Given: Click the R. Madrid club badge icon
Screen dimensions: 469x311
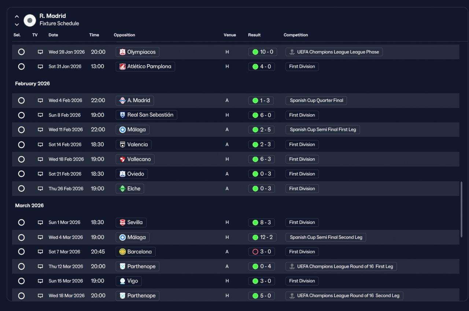Looking at the screenshot, I should tap(30, 20).
